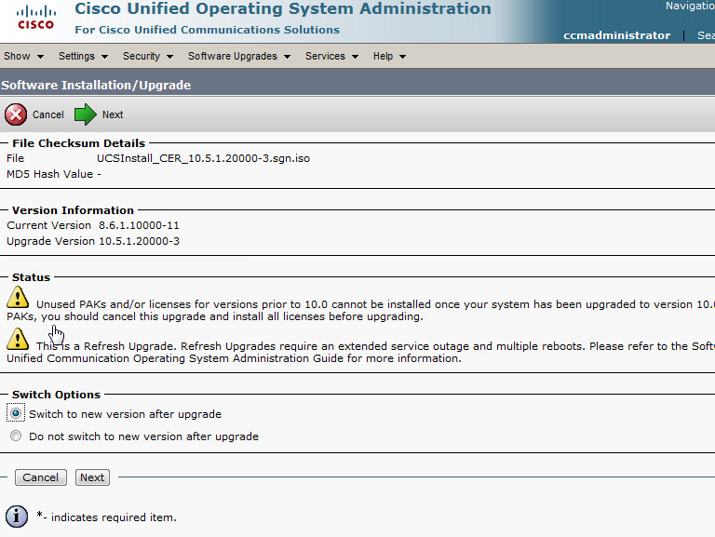Click the blue information icon at the bottom
Viewport: 715px width, 537px height.
pyautogui.click(x=17, y=517)
